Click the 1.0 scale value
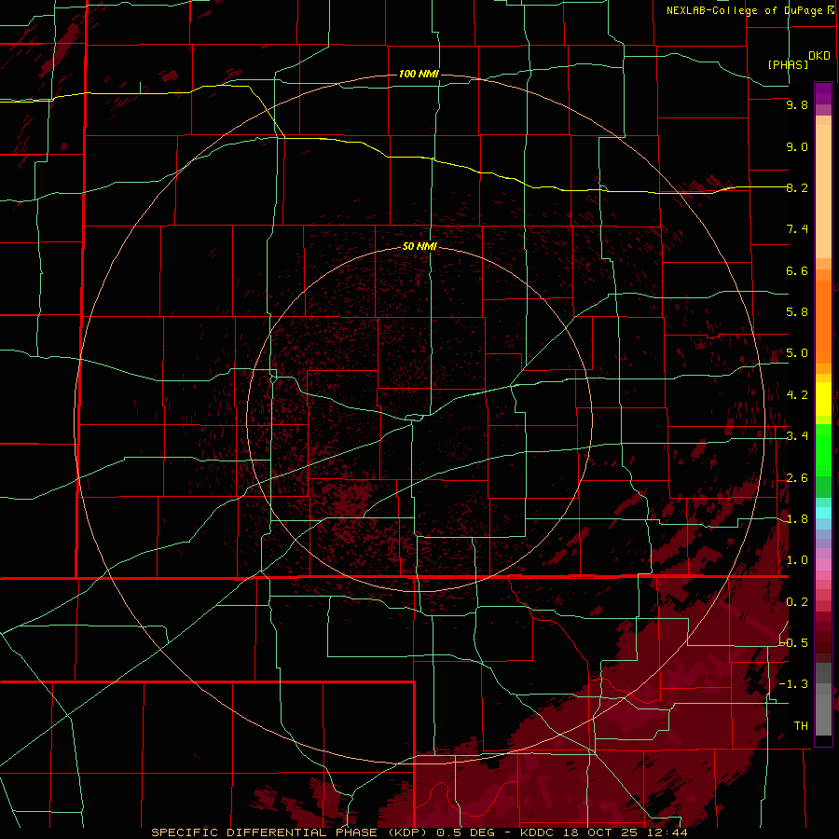The image size is (839, 839). tap(797, 560)
